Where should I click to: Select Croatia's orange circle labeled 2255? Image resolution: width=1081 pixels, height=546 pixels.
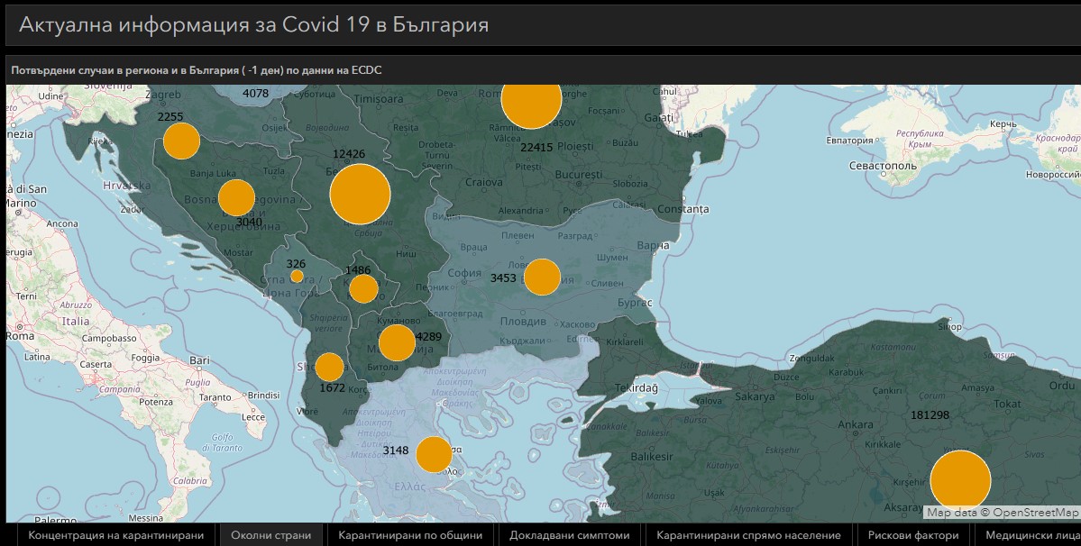(x=181, y=141)
